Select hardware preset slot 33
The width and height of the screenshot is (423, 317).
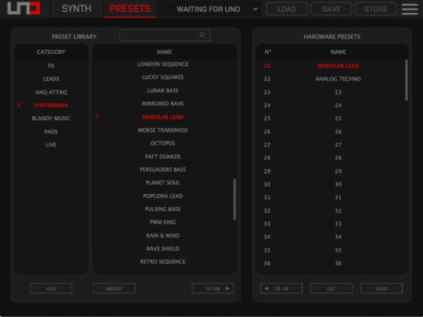(x=330, y=224)
